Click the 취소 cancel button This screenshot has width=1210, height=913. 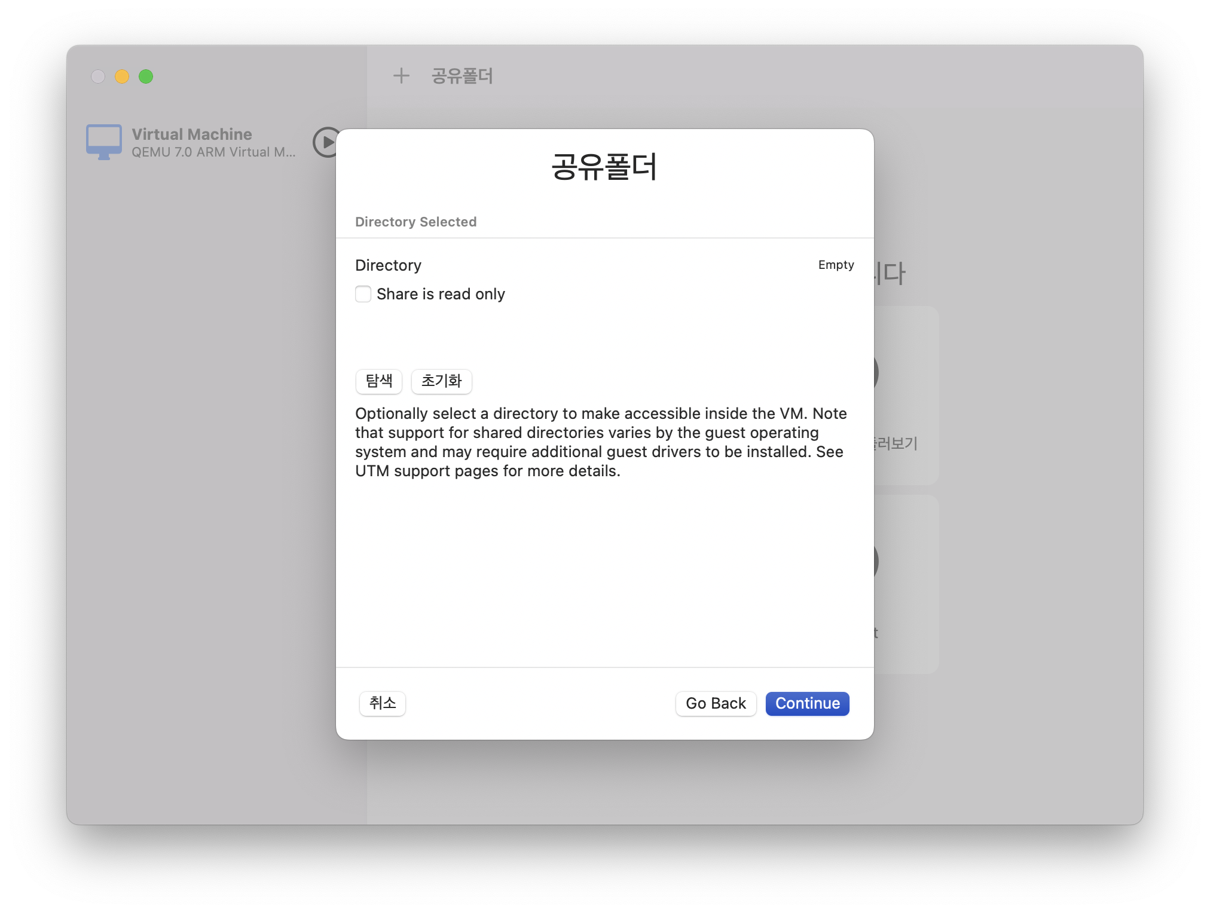point(382,703)
